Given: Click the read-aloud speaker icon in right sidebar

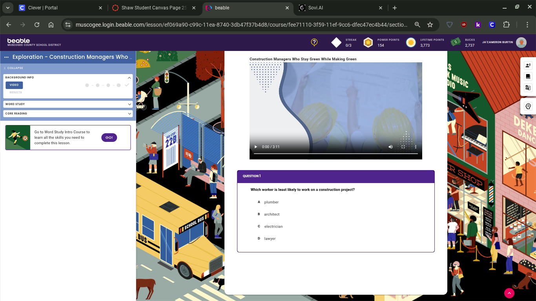Looking at the screenshot, I should click(528, 65).
